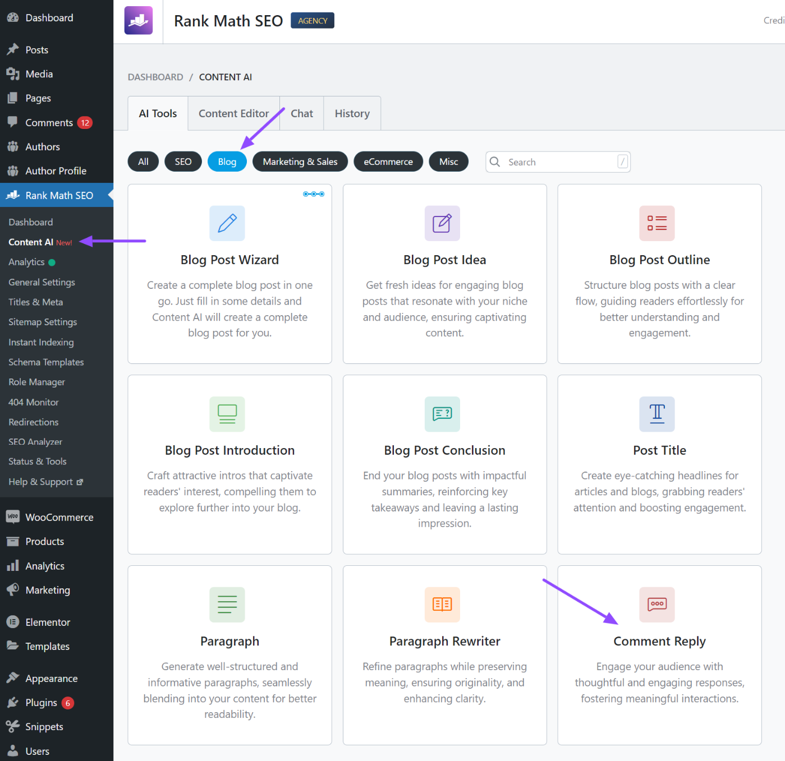This screenshot has height=761, width=785.
Task: Click the slash shortcut icon in search box
Action: pyautogui.click(x=622, y=162)
